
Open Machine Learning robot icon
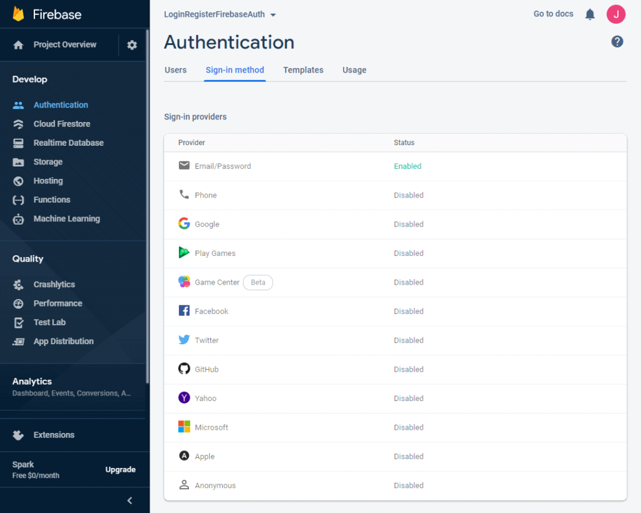[19, 219]
